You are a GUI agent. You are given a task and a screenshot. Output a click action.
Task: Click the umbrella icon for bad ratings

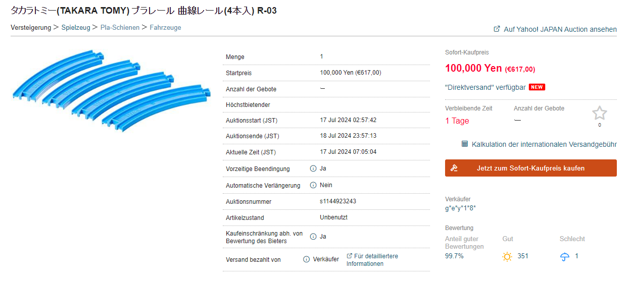565,257
